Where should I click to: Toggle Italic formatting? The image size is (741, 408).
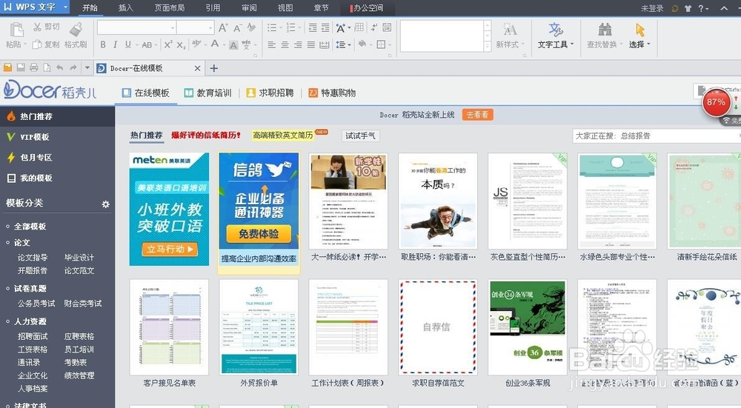click(x=115, y=44)
